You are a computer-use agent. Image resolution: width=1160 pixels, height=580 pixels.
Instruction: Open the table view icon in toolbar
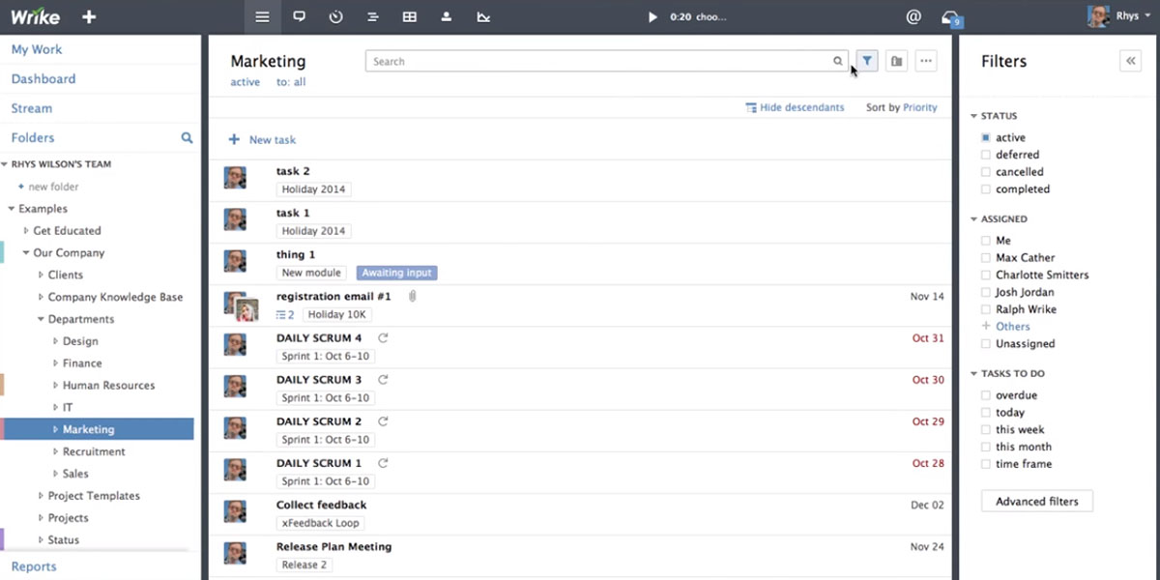point(410,17)
